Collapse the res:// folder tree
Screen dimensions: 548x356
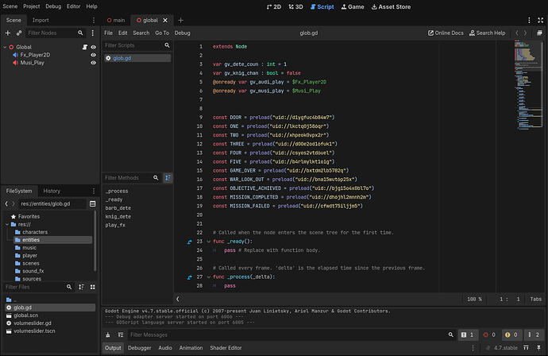(7, 225)
